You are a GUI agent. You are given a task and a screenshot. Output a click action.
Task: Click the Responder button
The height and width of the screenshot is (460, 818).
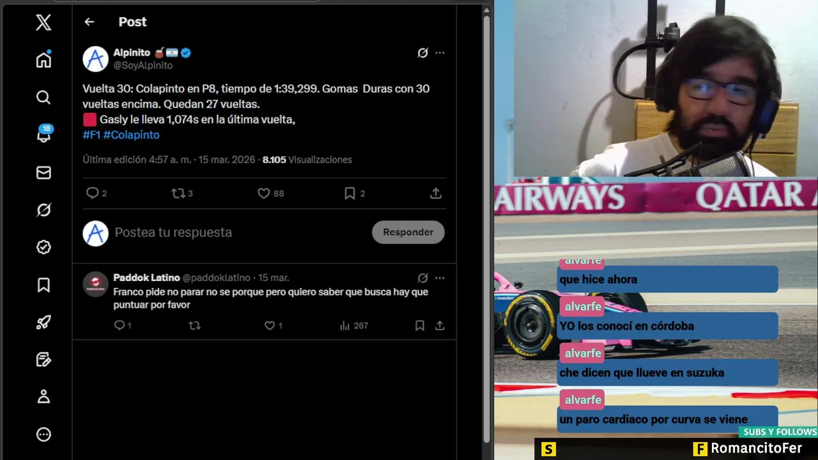[x=408, y=232]
